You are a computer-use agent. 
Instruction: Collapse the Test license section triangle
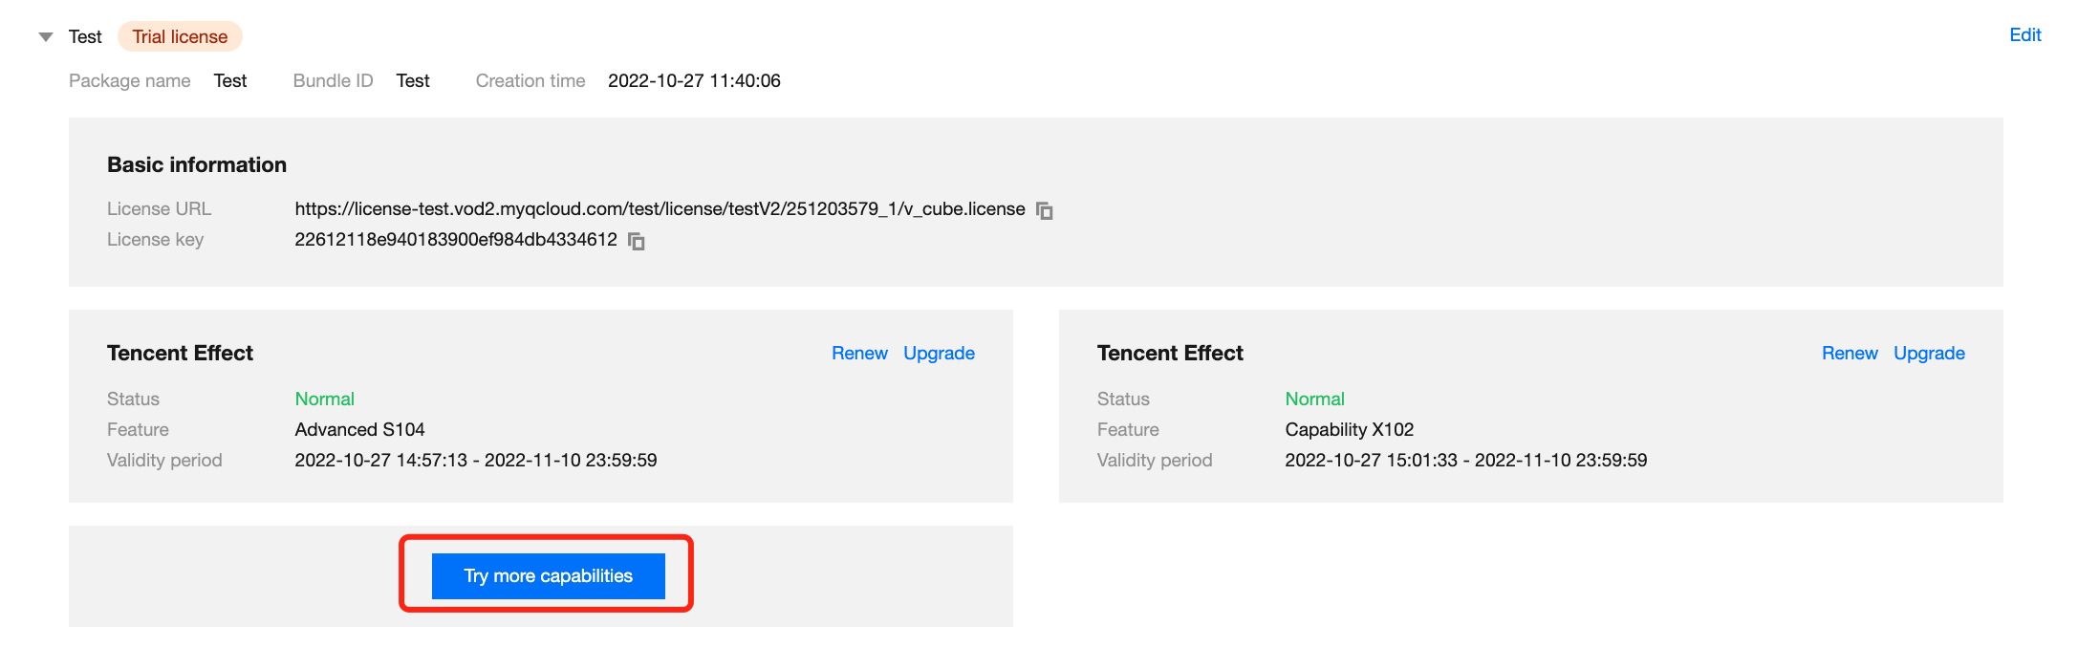[x=45, y=37]
